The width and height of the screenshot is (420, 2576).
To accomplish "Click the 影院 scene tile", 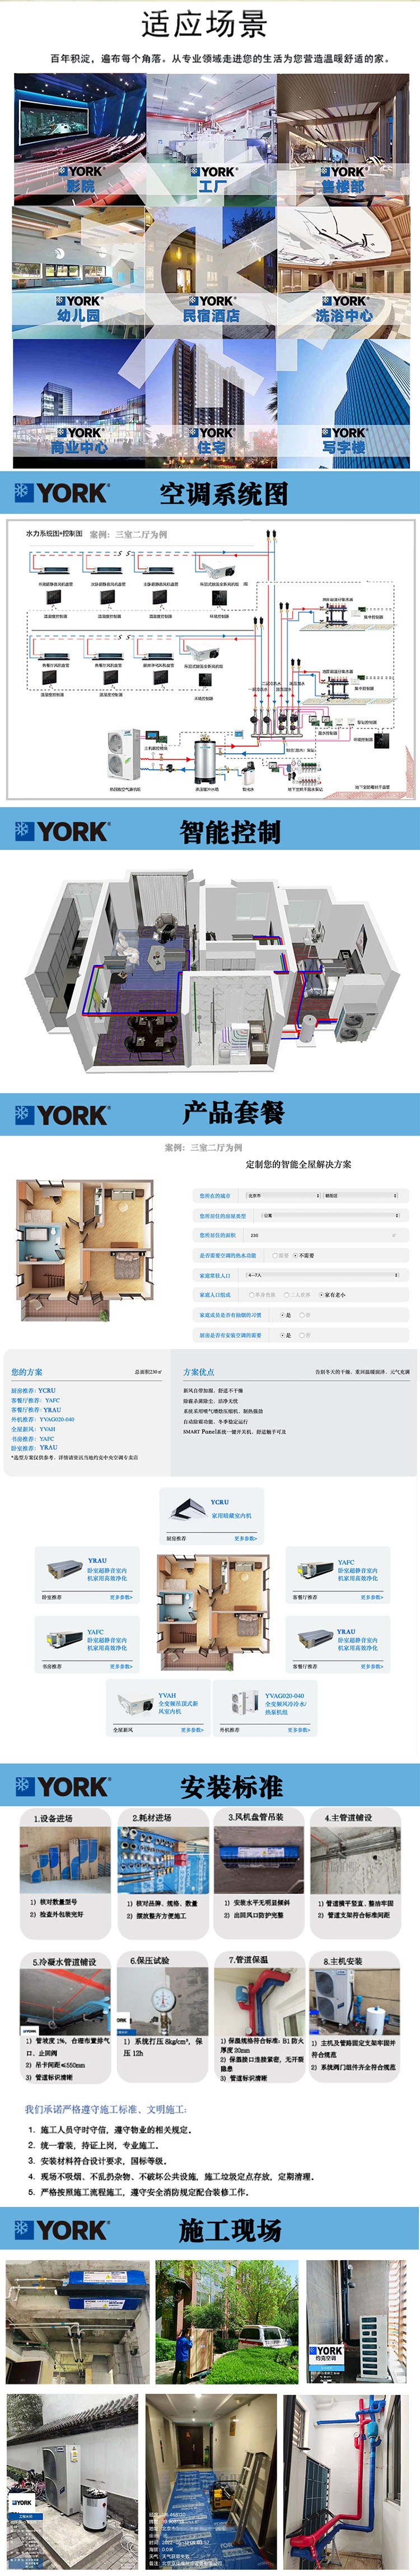I will click(x=79, y=139).
